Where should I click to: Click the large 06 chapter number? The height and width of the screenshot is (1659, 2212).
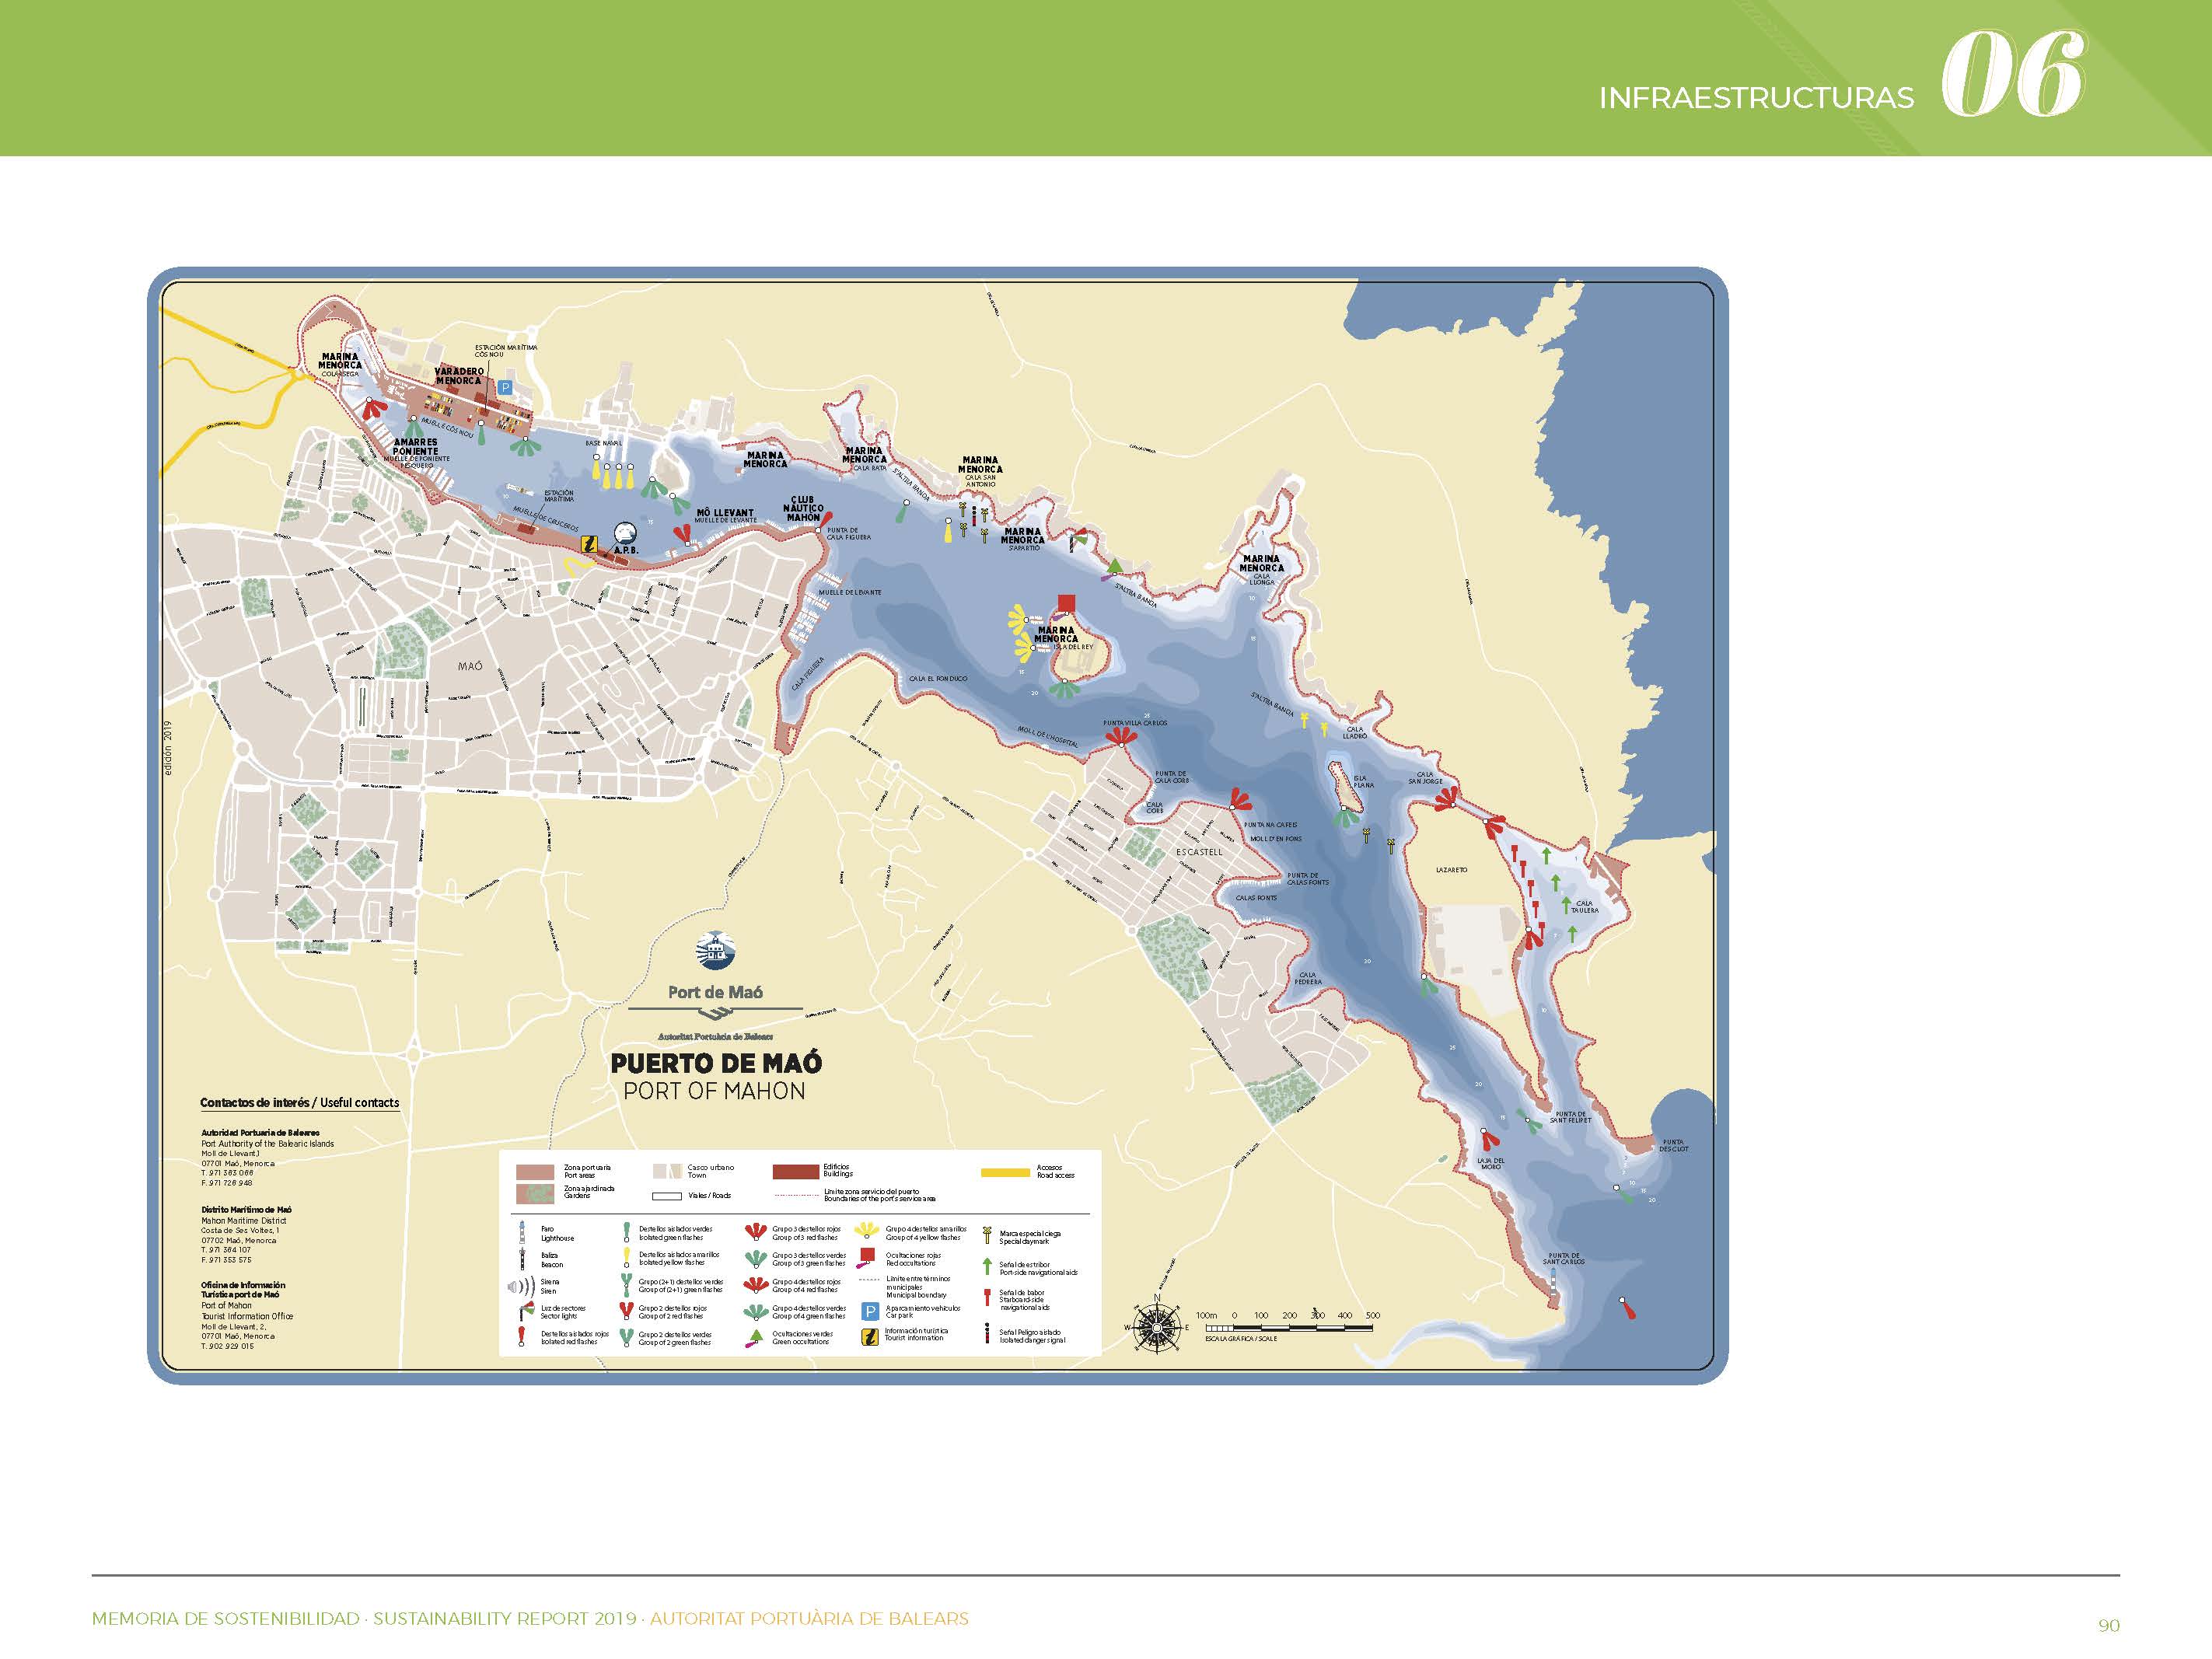[x=2012, y=74]
